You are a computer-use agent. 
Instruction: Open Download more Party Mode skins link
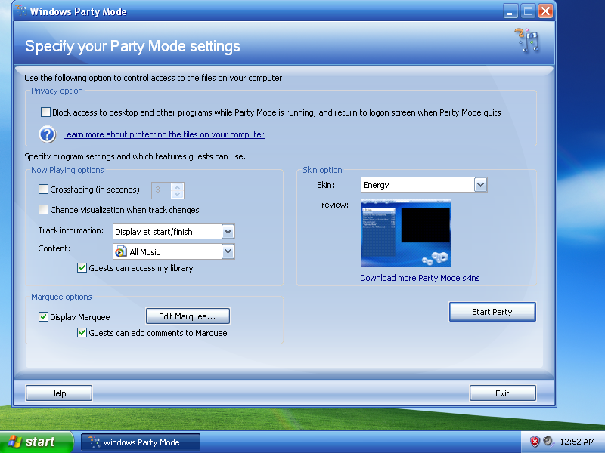pos(420,278)
